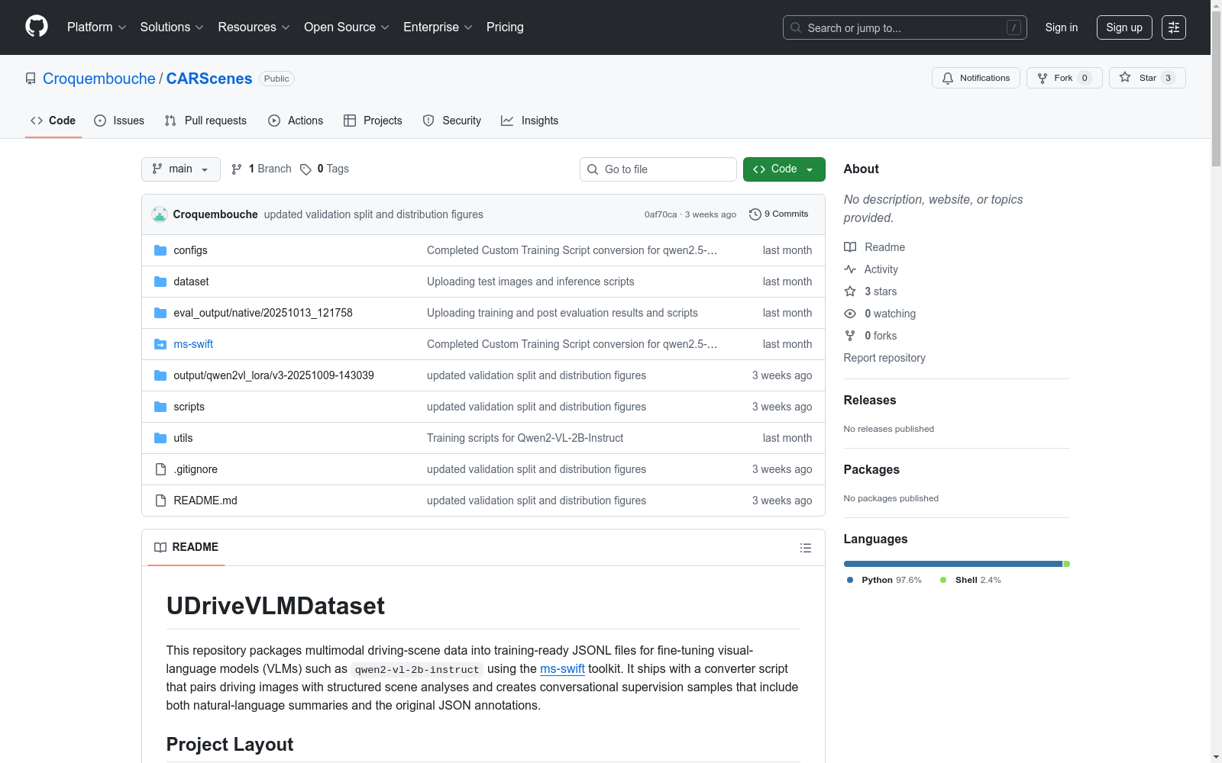Open the GitHub homepage logo

(x=37, y=27)
